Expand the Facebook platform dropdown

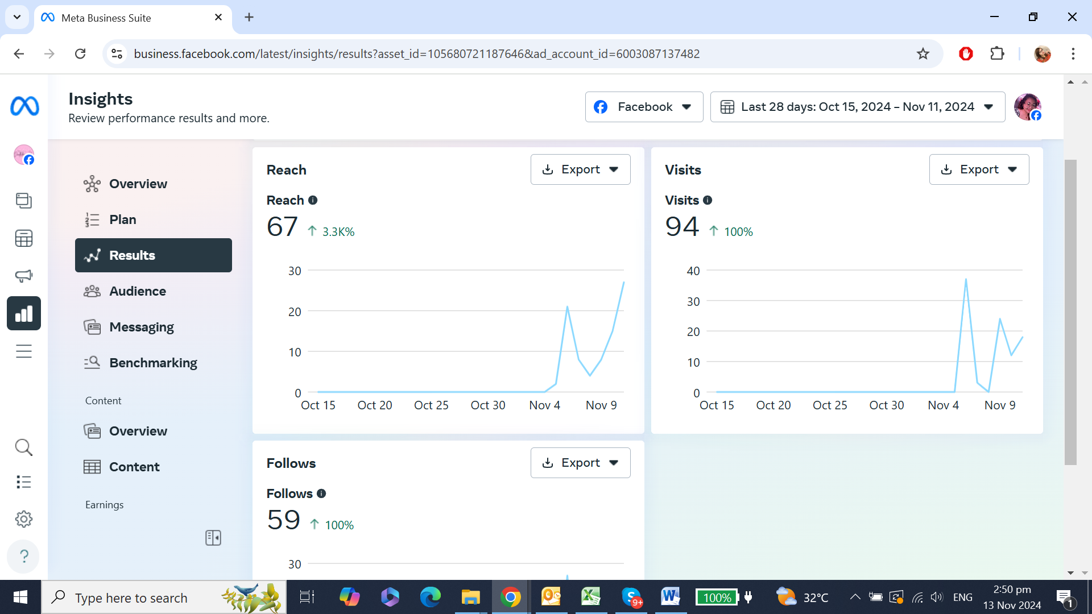[x=644, y=107]
